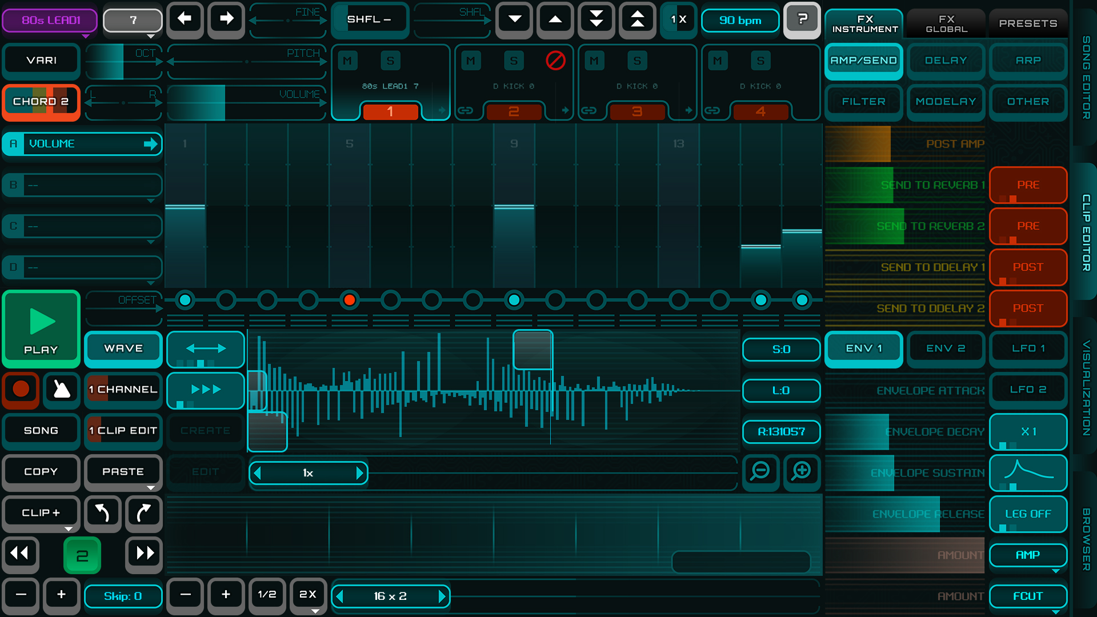The height and width of the screenshot is (617, 1097).
Task: Click the green Play button
Action: (41, 328)
